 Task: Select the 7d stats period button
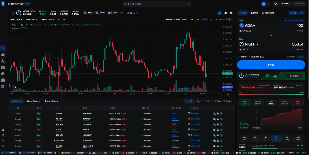(x=287, y=138)
